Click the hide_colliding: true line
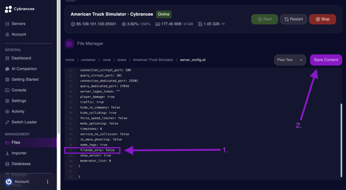Image resolution: width=346 pixels, height=190 pixels. pos(98,113)
